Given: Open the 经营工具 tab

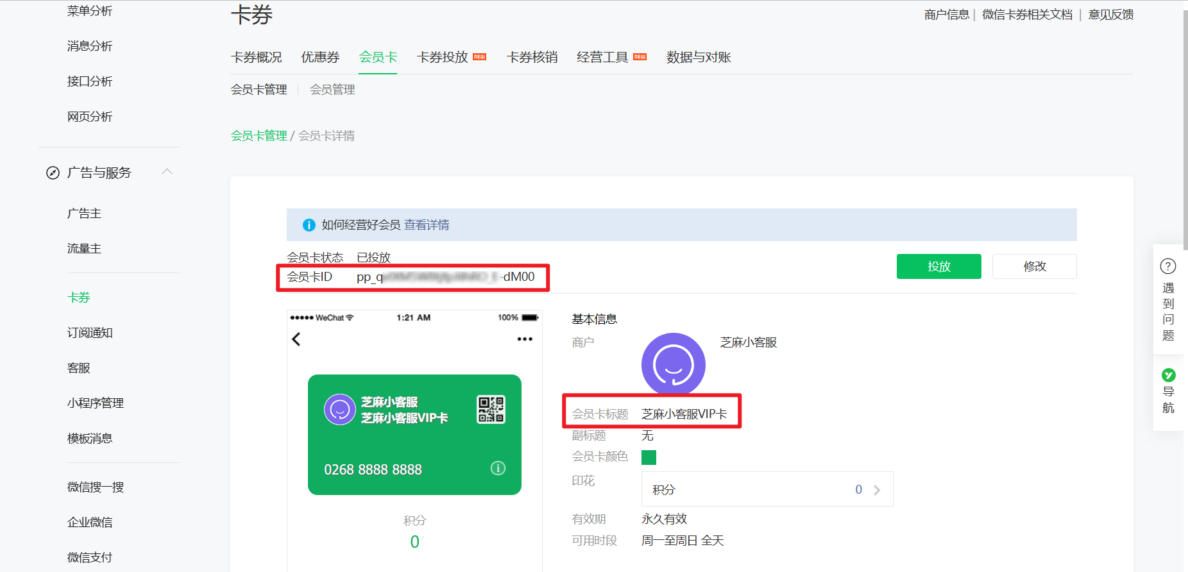Looking at the screenshot, I should pos(602,57).
